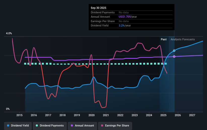Select the purple annual amount data point marker
Viewport: 207px width, 130px height.
coord(174,56)
